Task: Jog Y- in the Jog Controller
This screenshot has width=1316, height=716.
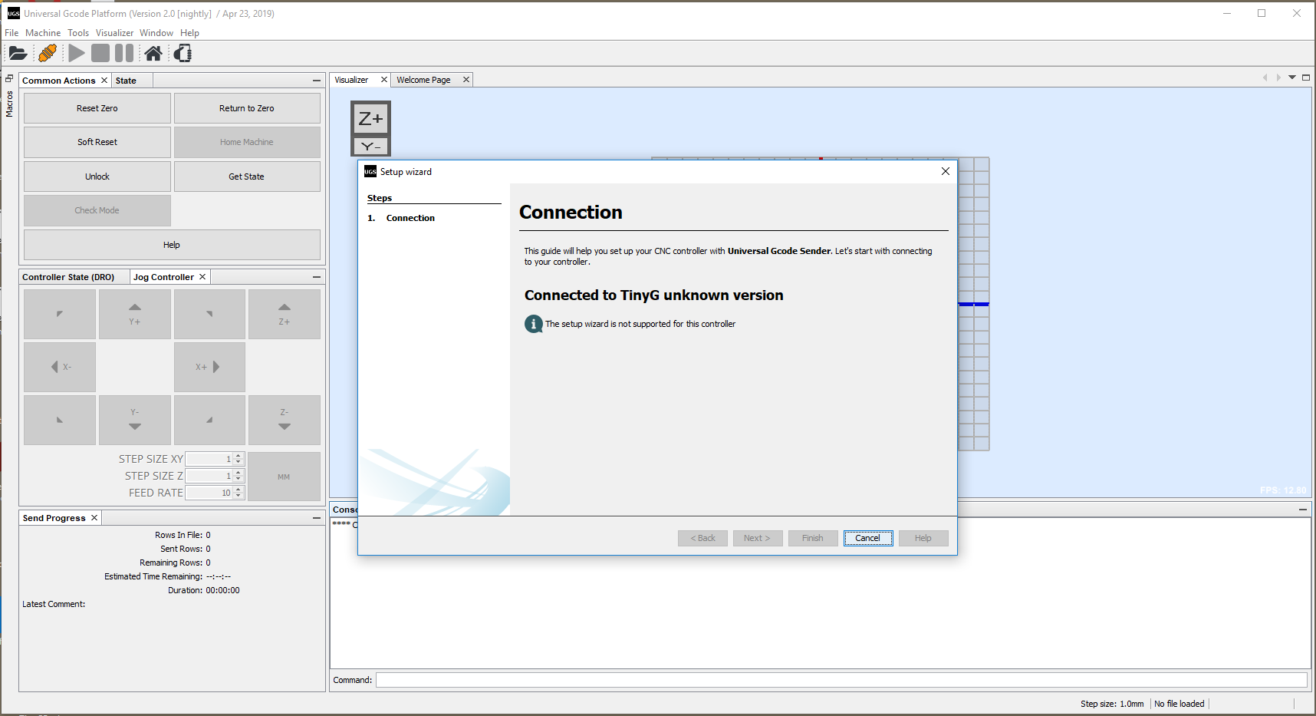Action: 135,420
